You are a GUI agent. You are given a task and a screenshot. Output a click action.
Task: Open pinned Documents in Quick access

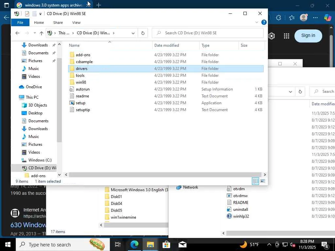click(x=38, y=53)
